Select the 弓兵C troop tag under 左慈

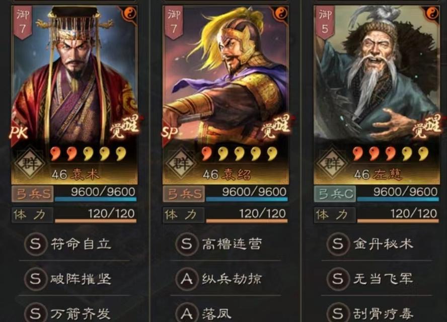(335, 194)
